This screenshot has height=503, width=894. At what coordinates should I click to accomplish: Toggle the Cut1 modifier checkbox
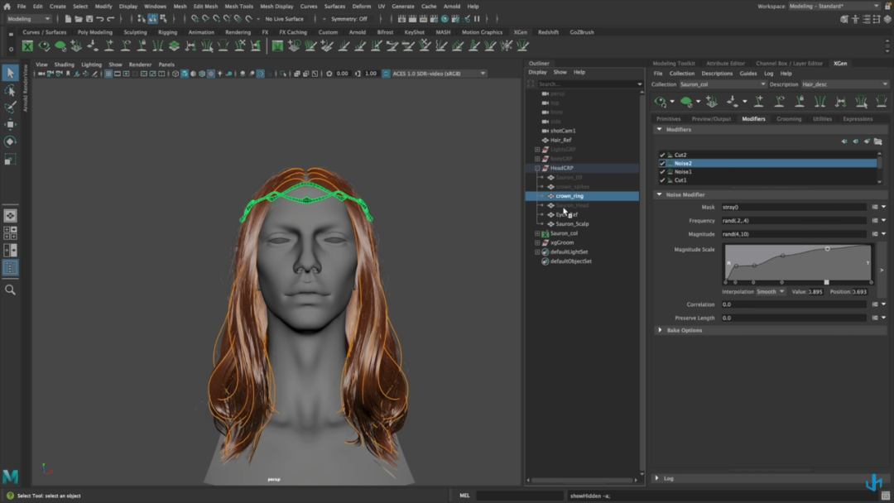point(662,180)
